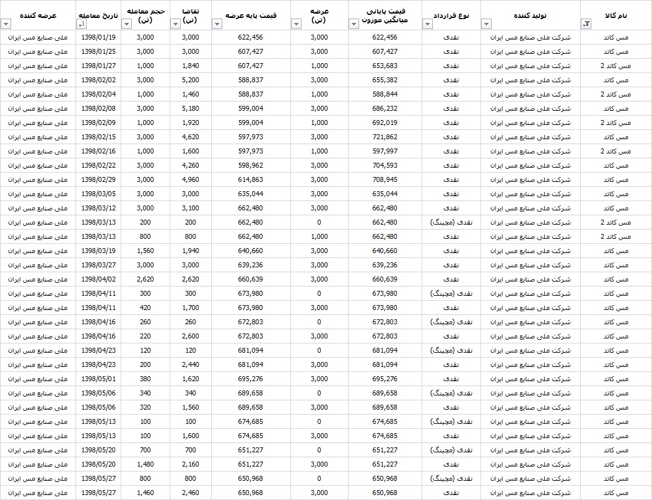Select the تولید کننده header cell

click(530, 15)
